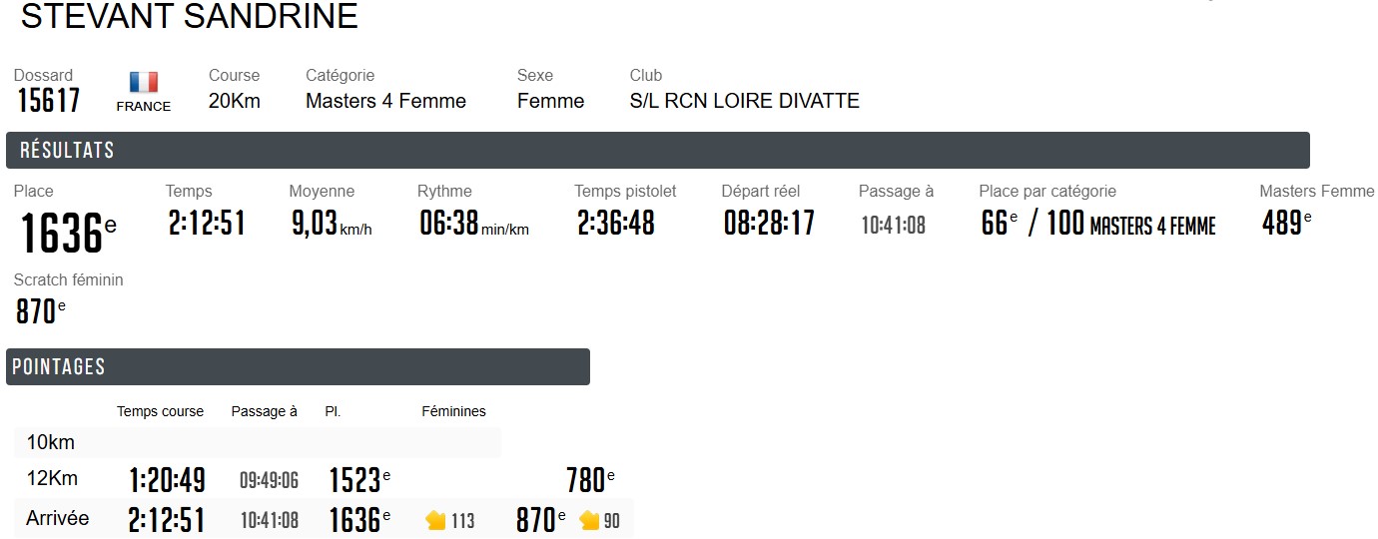
Task: Click the Masters Femme rank 489
Action: [1282, 223]
